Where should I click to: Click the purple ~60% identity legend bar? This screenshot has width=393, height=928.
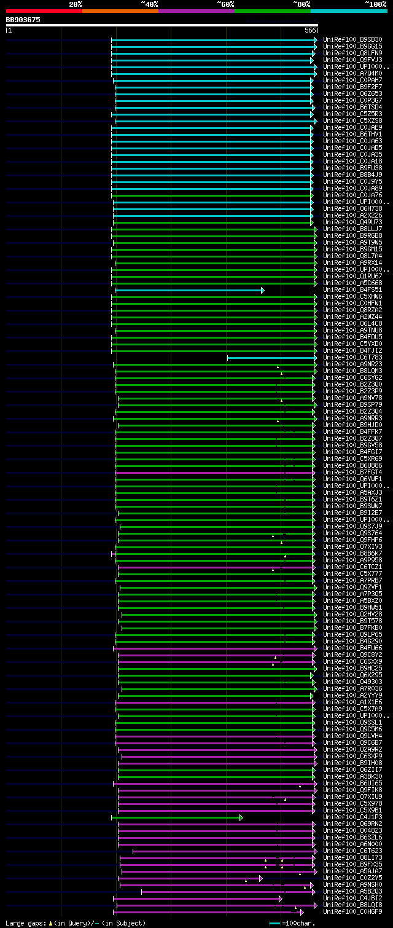click(x=196, y=10)
